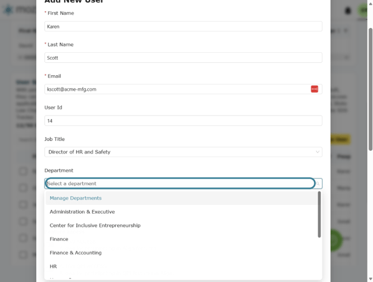373x282 pixels.
Task: Click the Last Name input field
Action: pyautogui.click(x=183, y=58)
